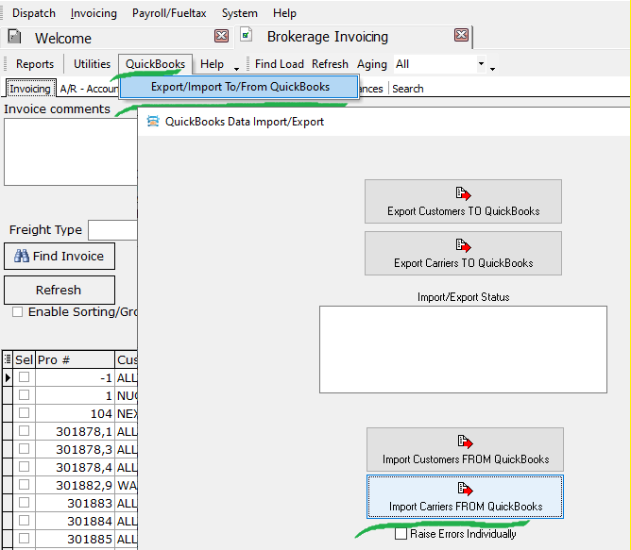This screenshot has height=550, width=631.
Task: Check the Sel box for Pro # 104
Action: tap(25, 413)
